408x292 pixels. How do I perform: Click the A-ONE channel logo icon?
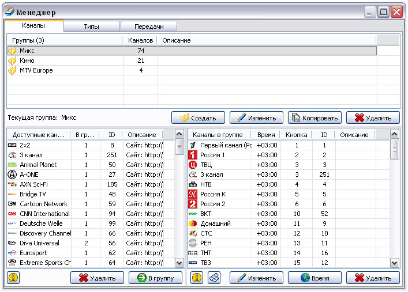coord(12,175)
